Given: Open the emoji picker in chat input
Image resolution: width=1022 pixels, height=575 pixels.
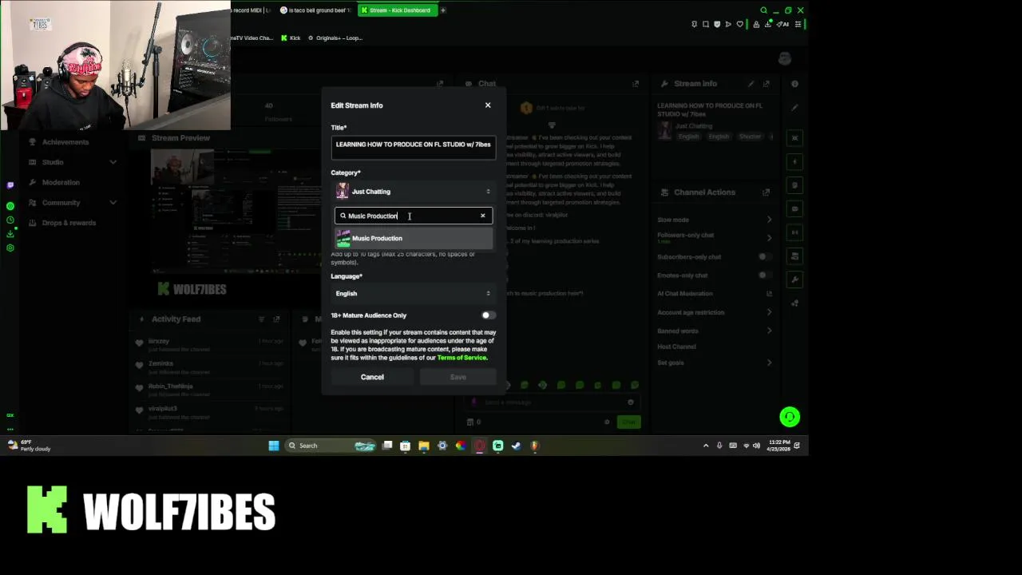Looking at the screenshot, I should point(630,402).
